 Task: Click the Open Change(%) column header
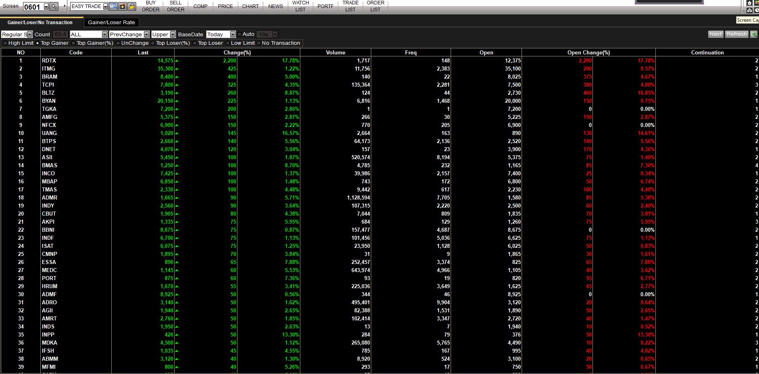[588, 52]
